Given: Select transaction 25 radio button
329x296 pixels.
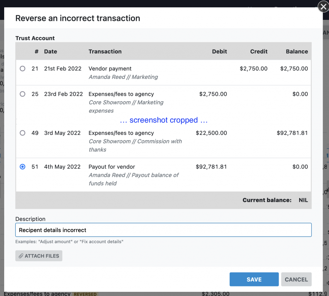Looking at the screenshot, I should pyautogui.click(x=22, y=94).
